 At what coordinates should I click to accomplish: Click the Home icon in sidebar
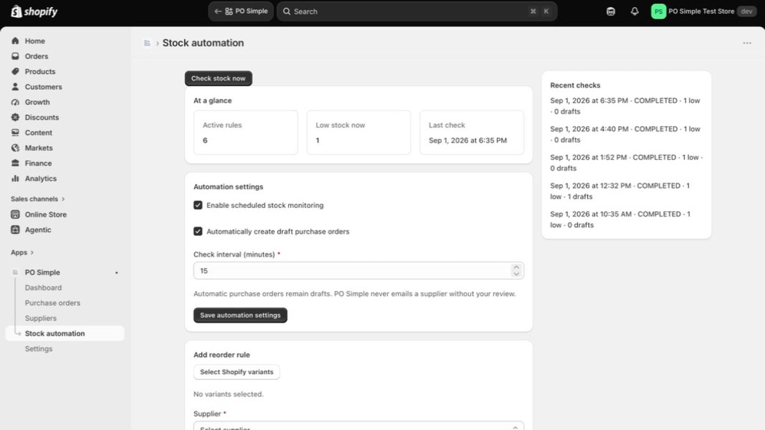15,41
